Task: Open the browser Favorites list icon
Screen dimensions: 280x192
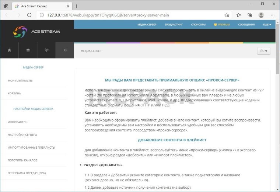Action: (239, 15)
